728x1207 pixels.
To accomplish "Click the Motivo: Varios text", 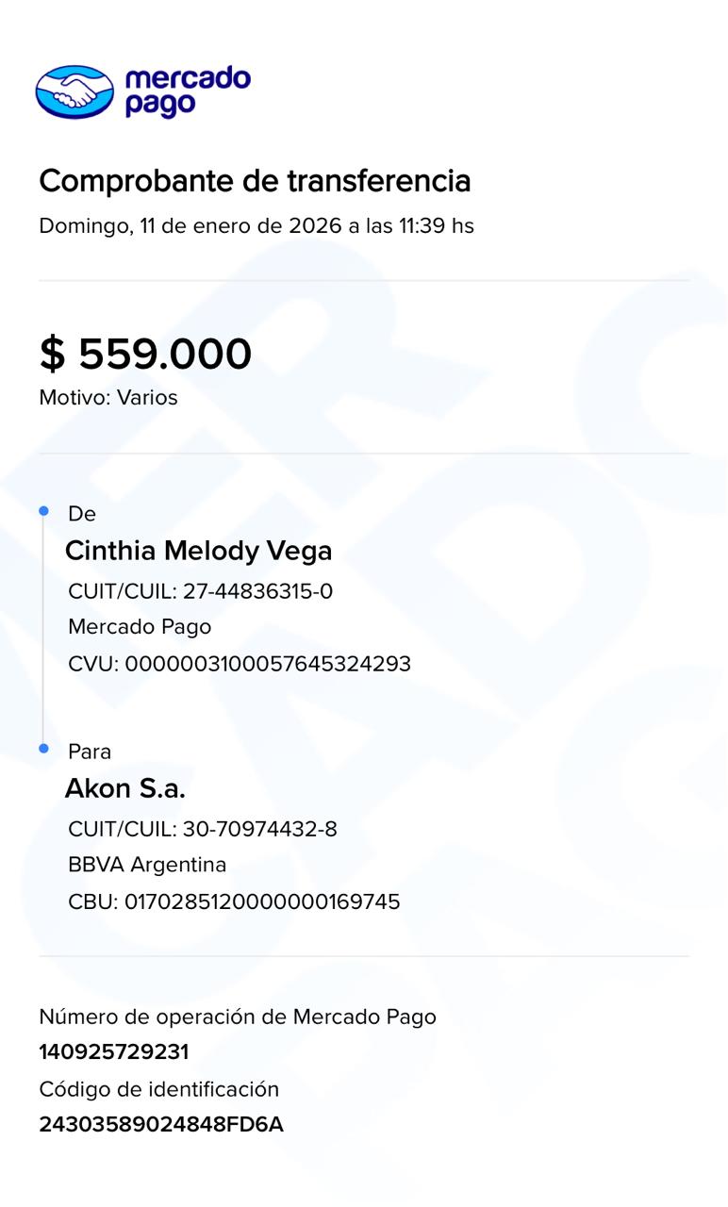I will (108, 398).
